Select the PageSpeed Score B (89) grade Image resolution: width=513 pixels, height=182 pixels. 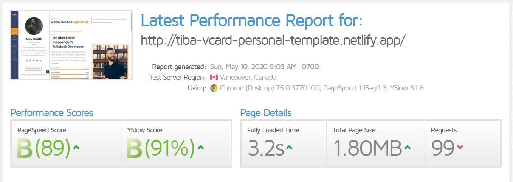pos(44,148)
